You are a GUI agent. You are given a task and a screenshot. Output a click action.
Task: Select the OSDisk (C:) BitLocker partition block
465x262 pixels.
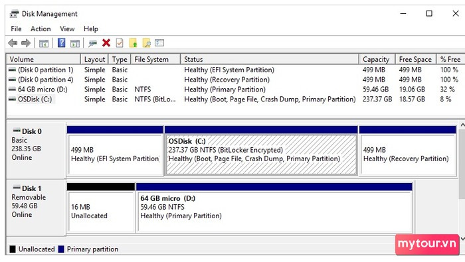pyautogui.click(x=261, y=151)
